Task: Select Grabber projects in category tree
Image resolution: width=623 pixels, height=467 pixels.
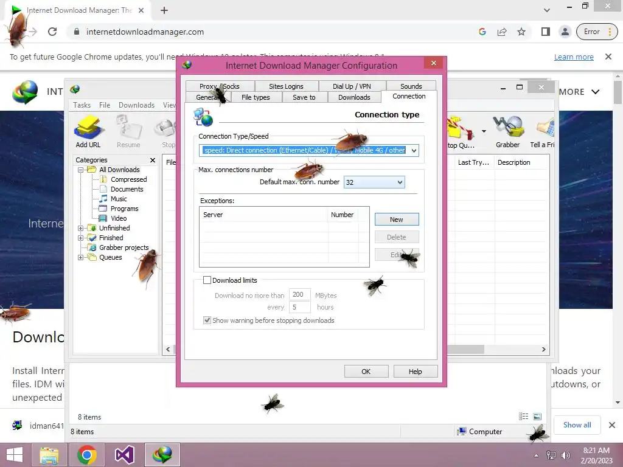Action: (124, 247)
